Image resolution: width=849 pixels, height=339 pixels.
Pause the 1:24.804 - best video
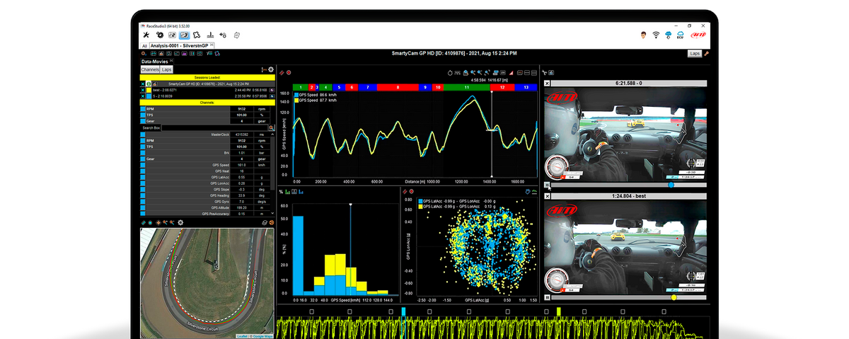pyautogui.click(x=547, y=297)
